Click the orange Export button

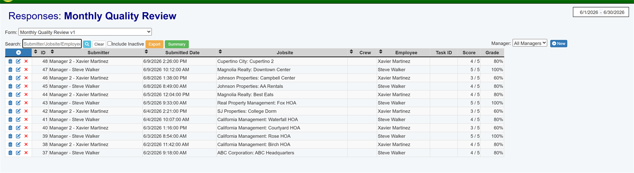[x=154, y=44]
